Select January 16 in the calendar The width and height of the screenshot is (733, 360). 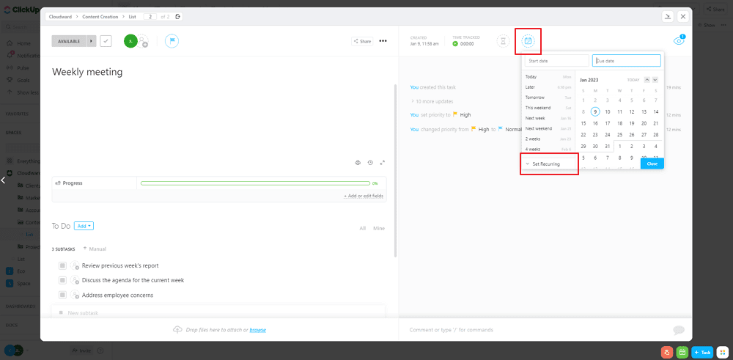tap(595, 123)
